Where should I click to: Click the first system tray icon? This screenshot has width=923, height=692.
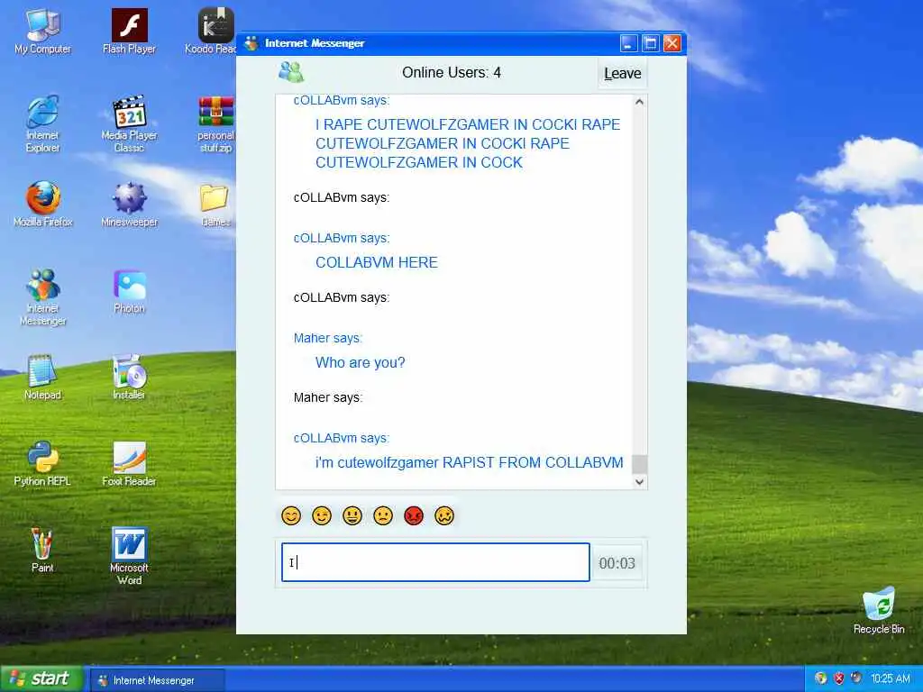820,678
